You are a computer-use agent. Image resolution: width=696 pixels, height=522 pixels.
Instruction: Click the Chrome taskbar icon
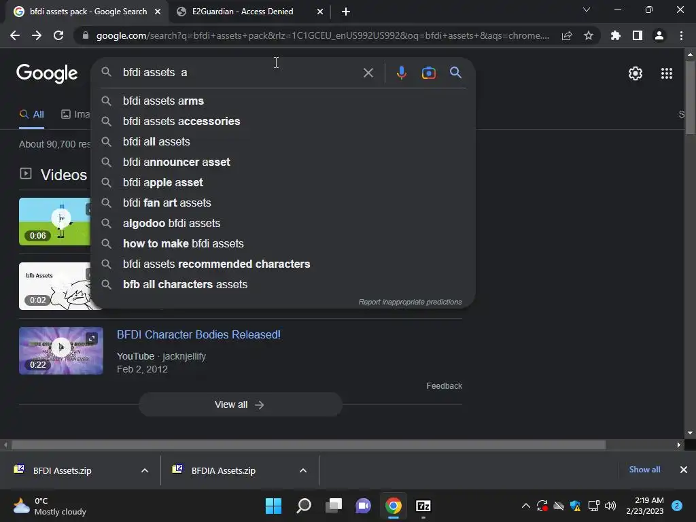(x=394, y=506)
